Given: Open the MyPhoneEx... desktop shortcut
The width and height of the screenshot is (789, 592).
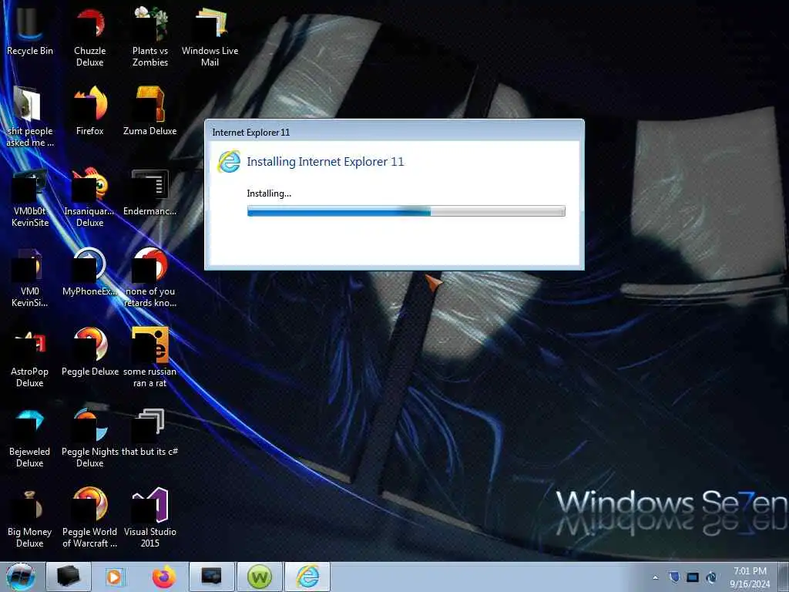Looking at the screenshot, I should click(x=89, y=271).
